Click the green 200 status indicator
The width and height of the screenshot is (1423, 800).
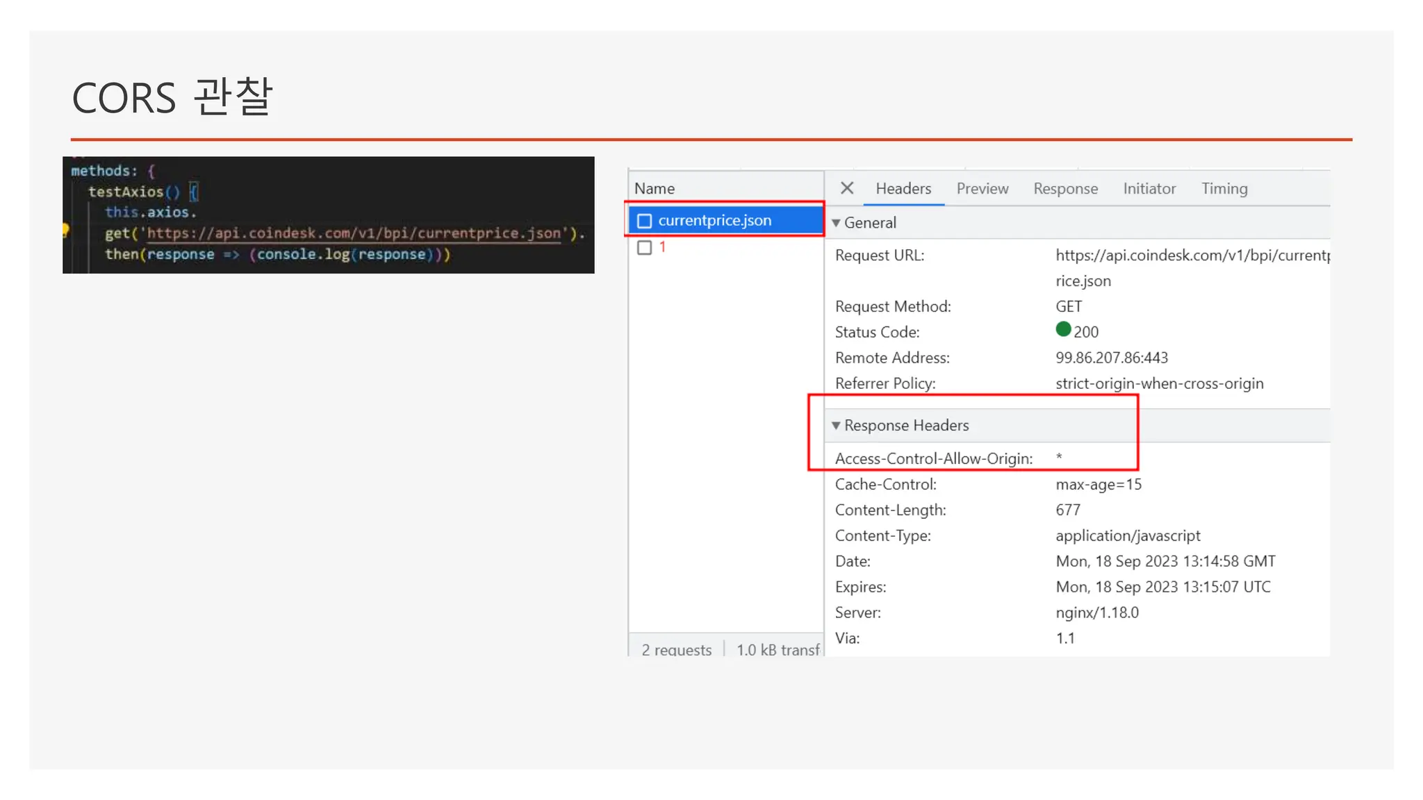1063,330
